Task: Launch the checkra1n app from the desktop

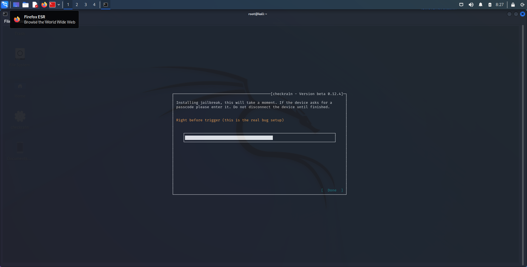Action: (x=19, y=116)
